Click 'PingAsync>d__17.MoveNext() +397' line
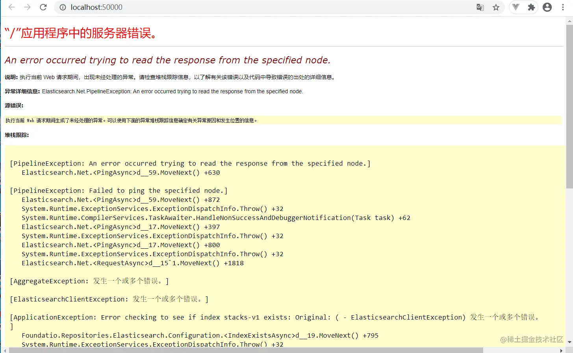 click(x=121, y=227)
